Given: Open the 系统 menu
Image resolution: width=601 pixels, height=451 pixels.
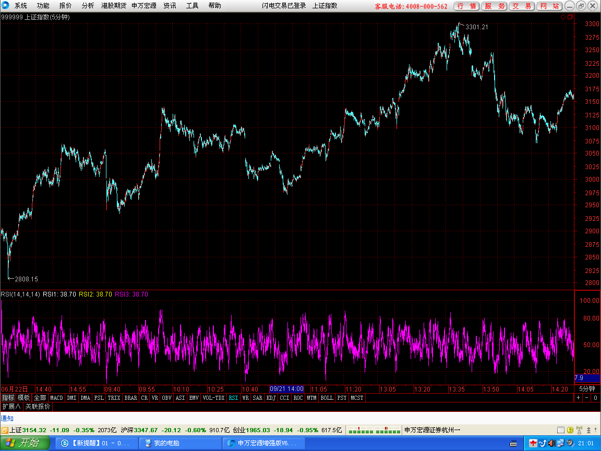Looking at the screenshot, I should (20, 6).
